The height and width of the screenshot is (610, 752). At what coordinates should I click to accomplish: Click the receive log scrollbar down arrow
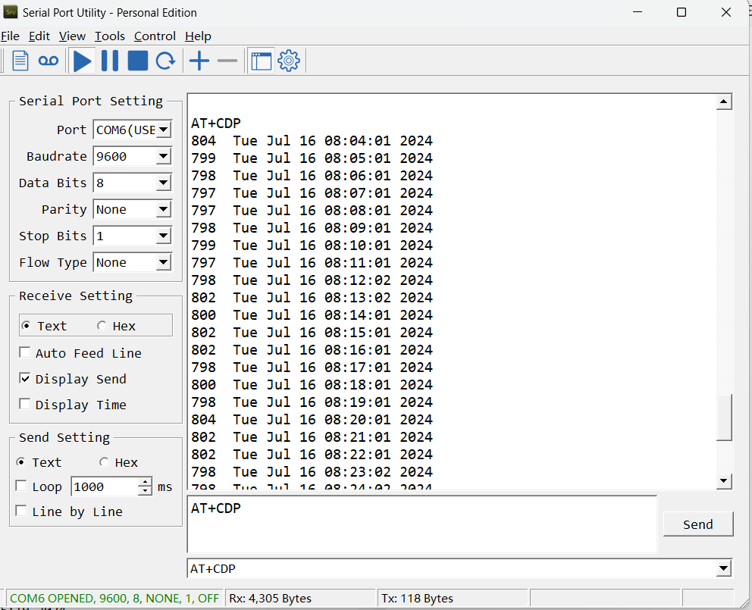(x=724, y=480)
